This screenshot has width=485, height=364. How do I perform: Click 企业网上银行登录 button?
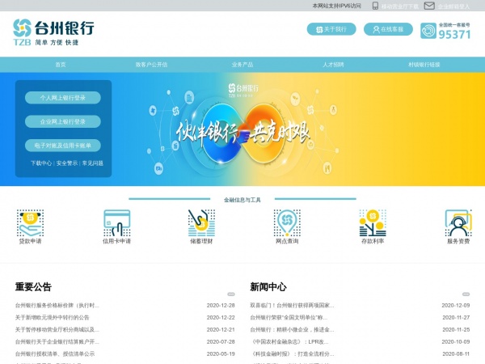(63, 121)
